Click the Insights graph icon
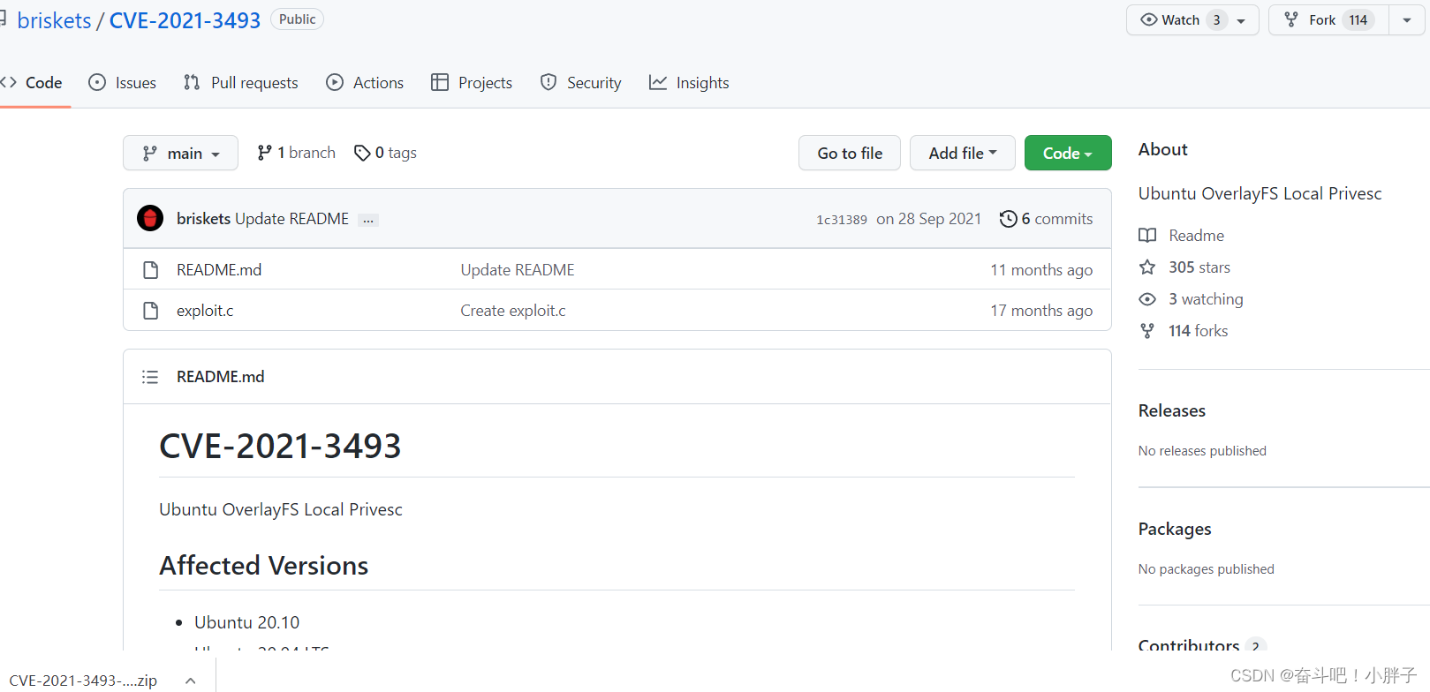1430x692 pixels. (658, 82)
